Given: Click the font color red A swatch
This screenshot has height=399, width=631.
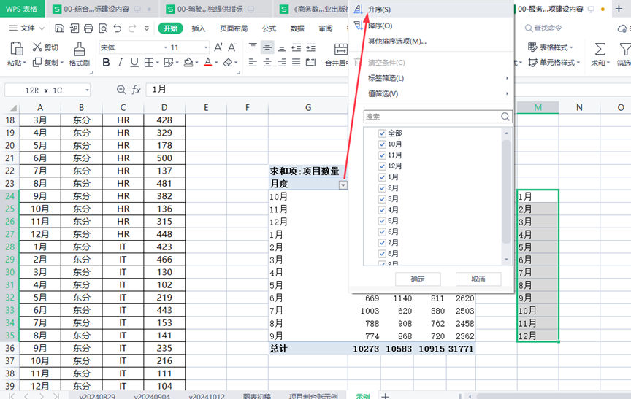Looking at the screenshot, I should [x=208, y=62].
